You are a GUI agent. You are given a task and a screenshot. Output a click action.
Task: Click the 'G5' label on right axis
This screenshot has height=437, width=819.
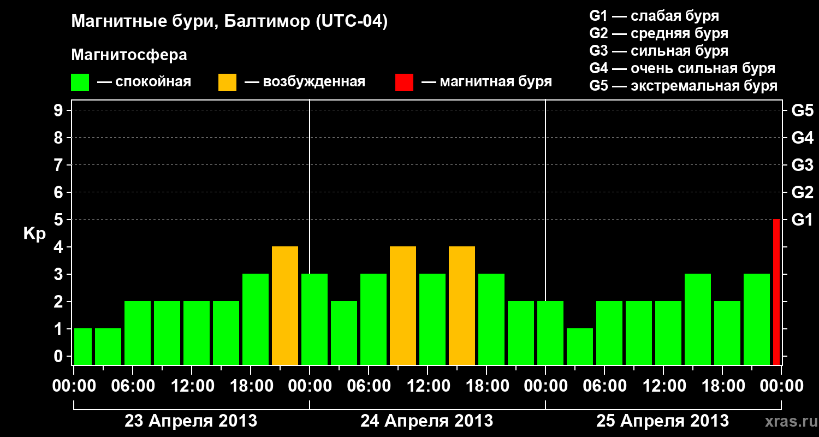[x=802, y=110]
